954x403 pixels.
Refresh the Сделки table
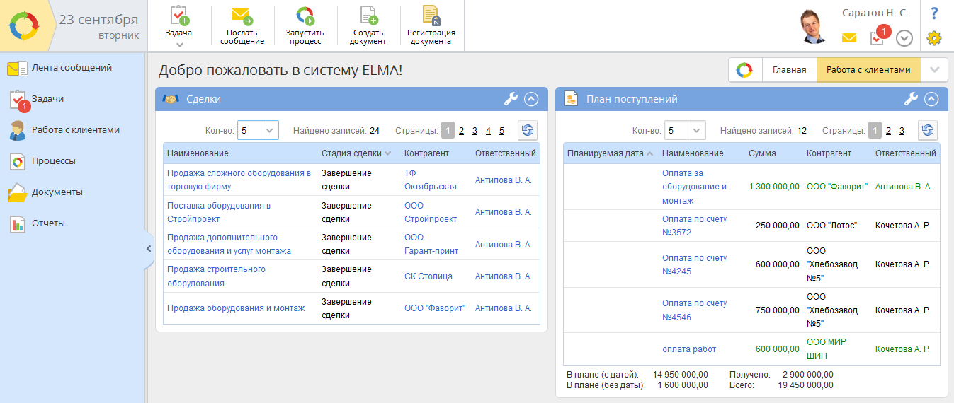tap(528, 130)
